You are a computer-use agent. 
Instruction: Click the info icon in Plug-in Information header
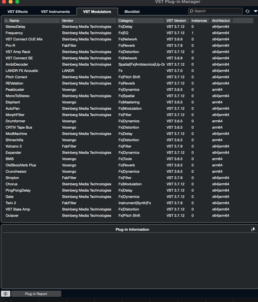(x=253, y=229)
